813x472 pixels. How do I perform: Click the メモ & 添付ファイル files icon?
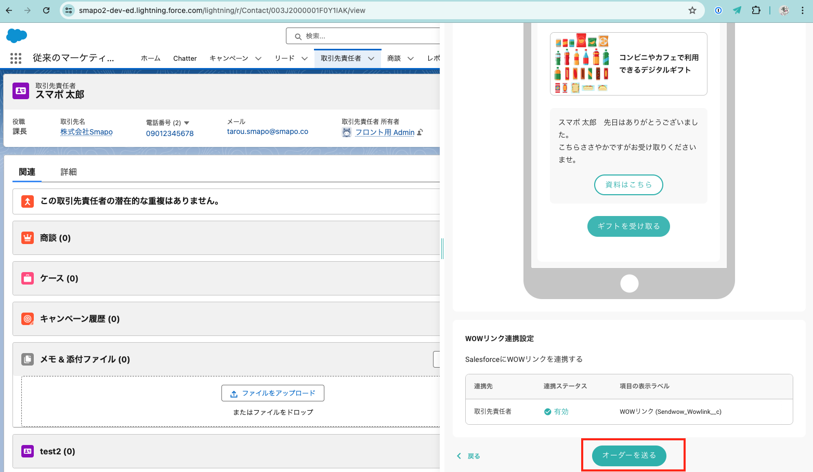click(28, 359)
